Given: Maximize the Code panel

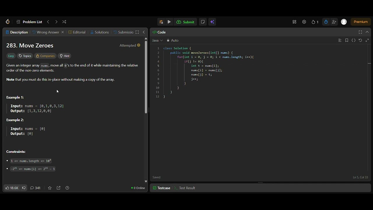Looking at the screenshot, I should (x=360, y=32).
